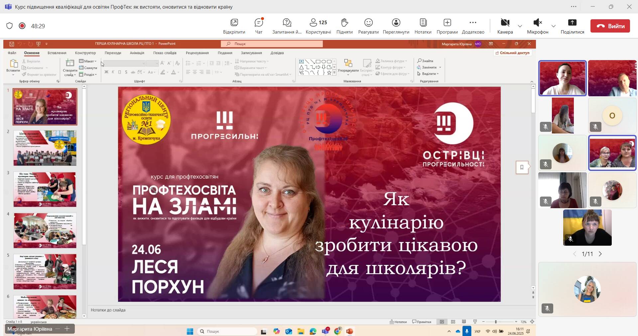This screenshot has height=336, width=638.
Task: Select slide 2 thumbnail Мета проєкту
Action: click(45, 148)
